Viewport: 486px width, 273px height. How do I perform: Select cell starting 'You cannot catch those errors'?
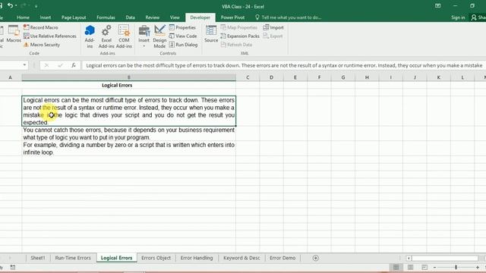coord(128,133)
